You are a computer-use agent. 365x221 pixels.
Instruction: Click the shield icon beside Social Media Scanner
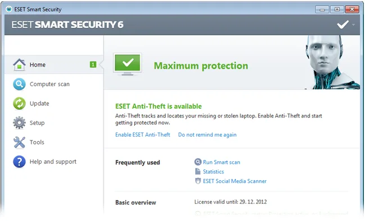pyautogui.click(x=198, y=181)
